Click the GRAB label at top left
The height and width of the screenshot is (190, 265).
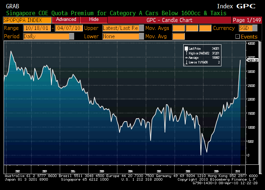13,6
